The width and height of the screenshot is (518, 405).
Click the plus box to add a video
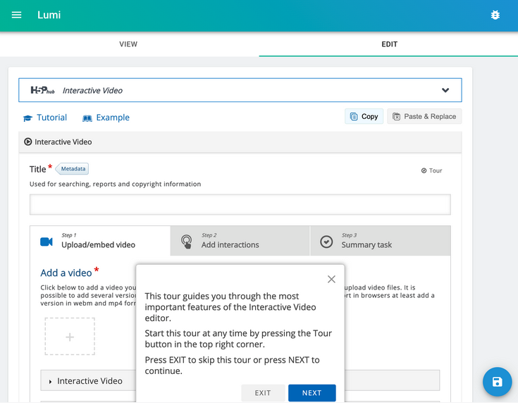[x=70, y=337]
